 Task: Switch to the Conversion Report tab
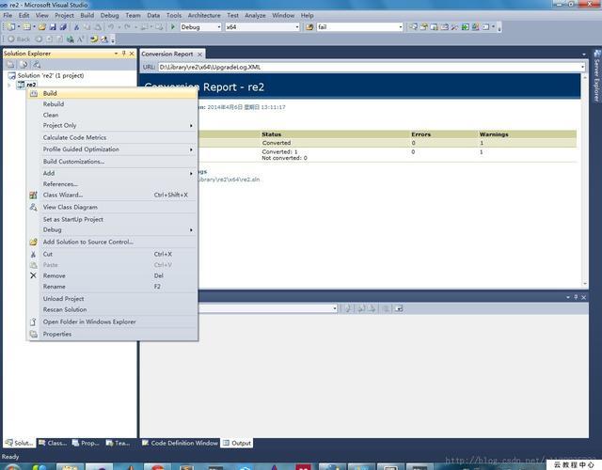[x=167, y=55]
